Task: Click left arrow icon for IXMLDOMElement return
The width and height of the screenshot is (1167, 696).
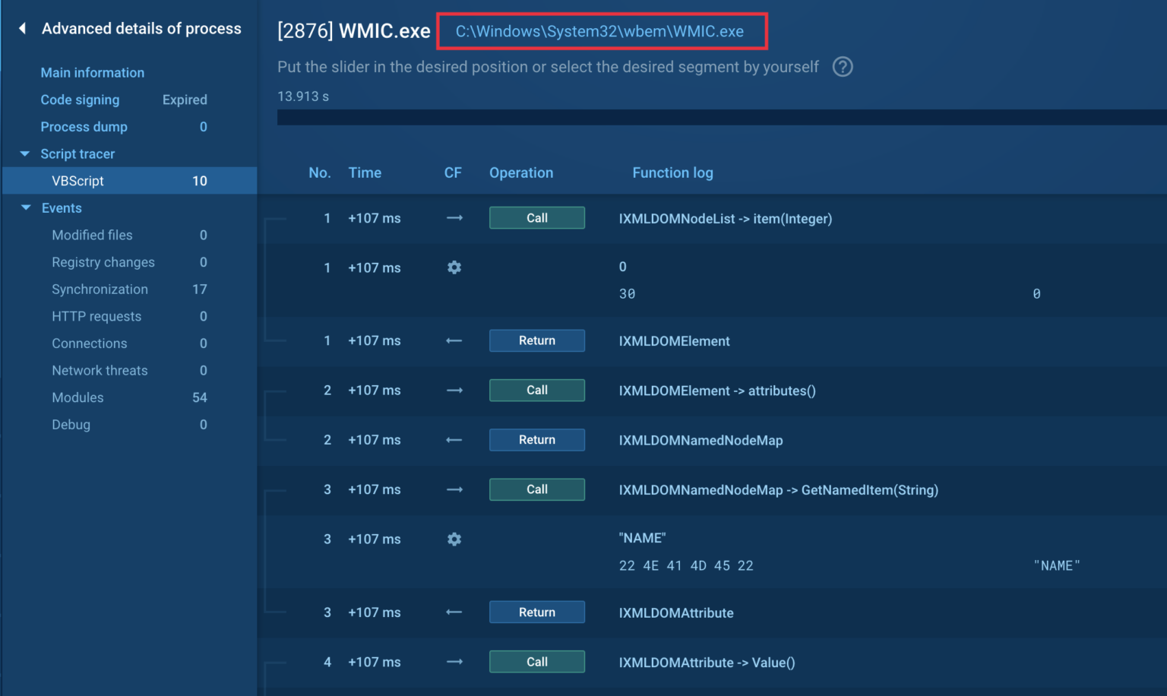Action: pos(454,341)
